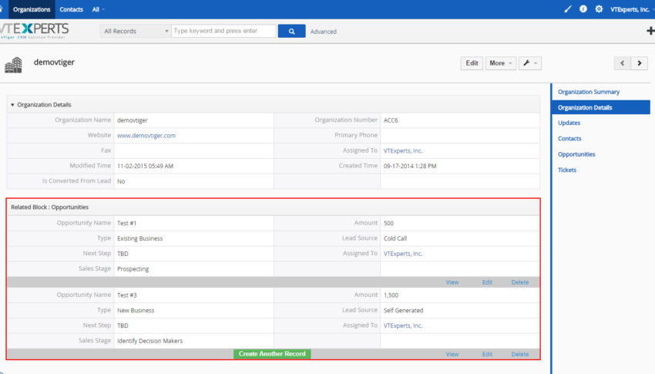This screenshot has width=655, height=374.
Task: Open the info help icon
Action: (583, 8)
